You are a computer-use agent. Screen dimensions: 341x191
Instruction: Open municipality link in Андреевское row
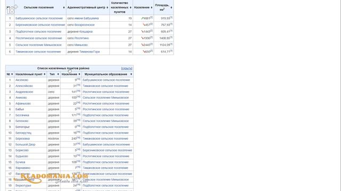106,92
